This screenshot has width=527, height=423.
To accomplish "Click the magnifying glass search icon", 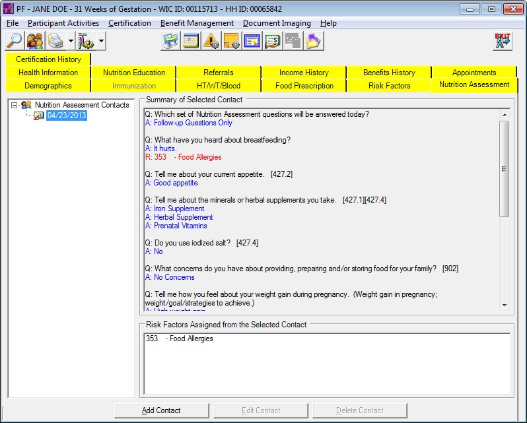I will [15, 41].
